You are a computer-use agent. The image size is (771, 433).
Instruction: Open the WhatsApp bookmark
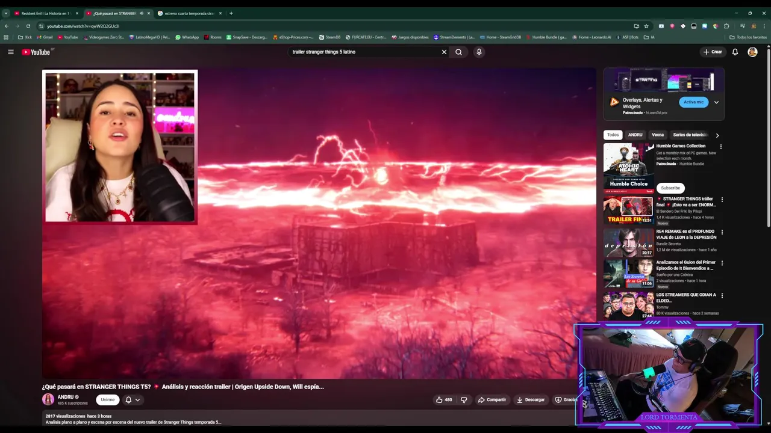(187, 37)
